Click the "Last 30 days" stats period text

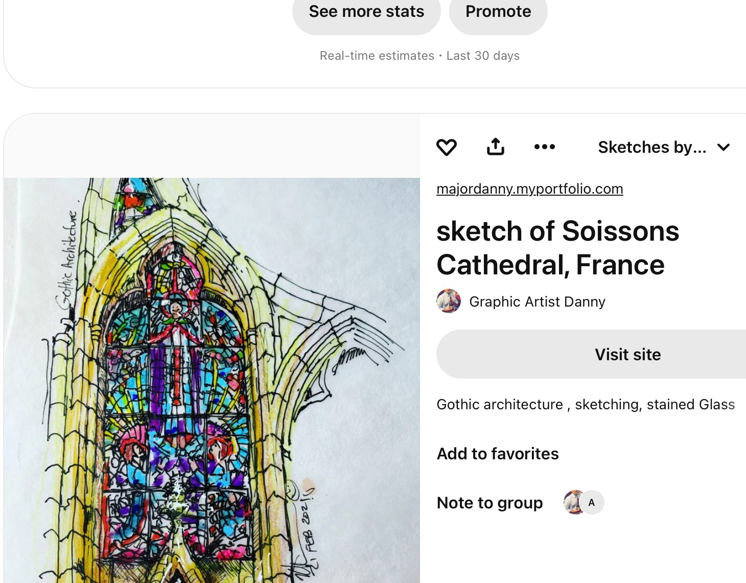tap(483, 56)
